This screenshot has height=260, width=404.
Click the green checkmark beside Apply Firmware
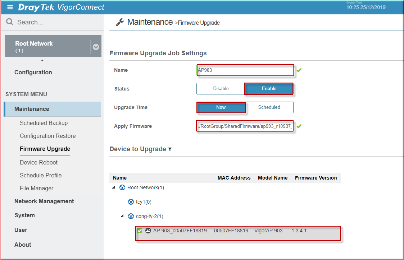[299, 126]
